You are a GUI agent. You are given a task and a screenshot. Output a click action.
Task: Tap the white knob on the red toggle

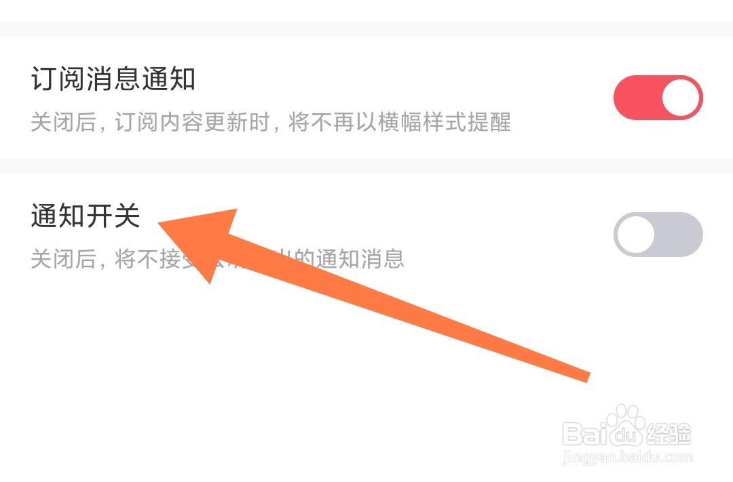coord(680,98)
